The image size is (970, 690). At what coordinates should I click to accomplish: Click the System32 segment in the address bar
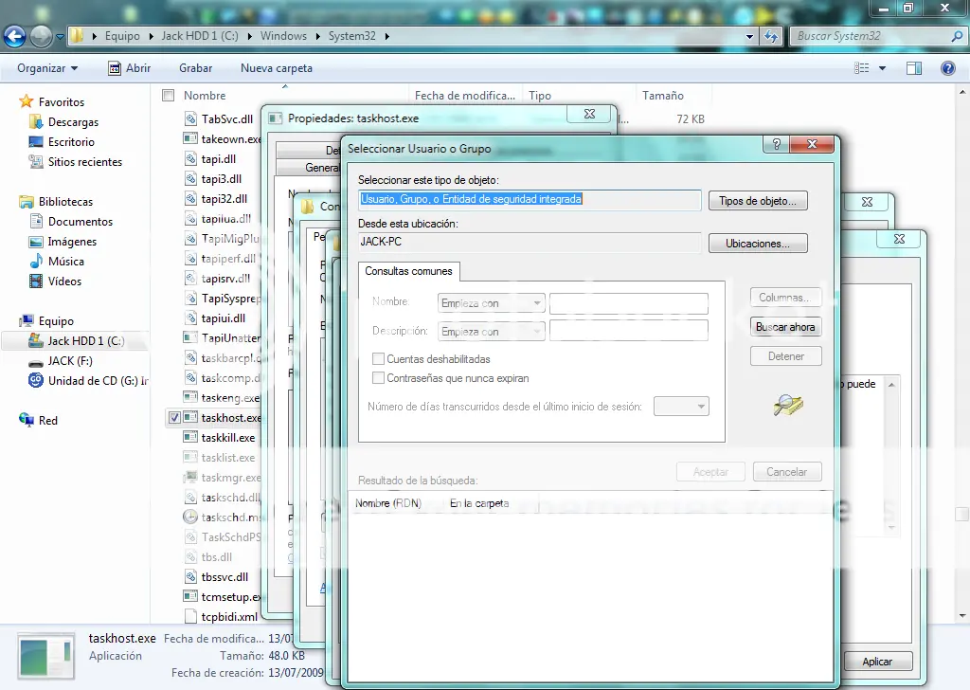tap(351, 36)
